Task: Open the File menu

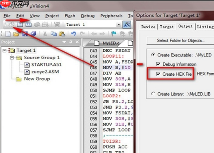Action: pos(7,16)
